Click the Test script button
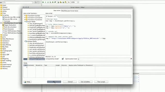Image resolution: width=165 pixels, height=92 pixels. [x=101, y=82]
